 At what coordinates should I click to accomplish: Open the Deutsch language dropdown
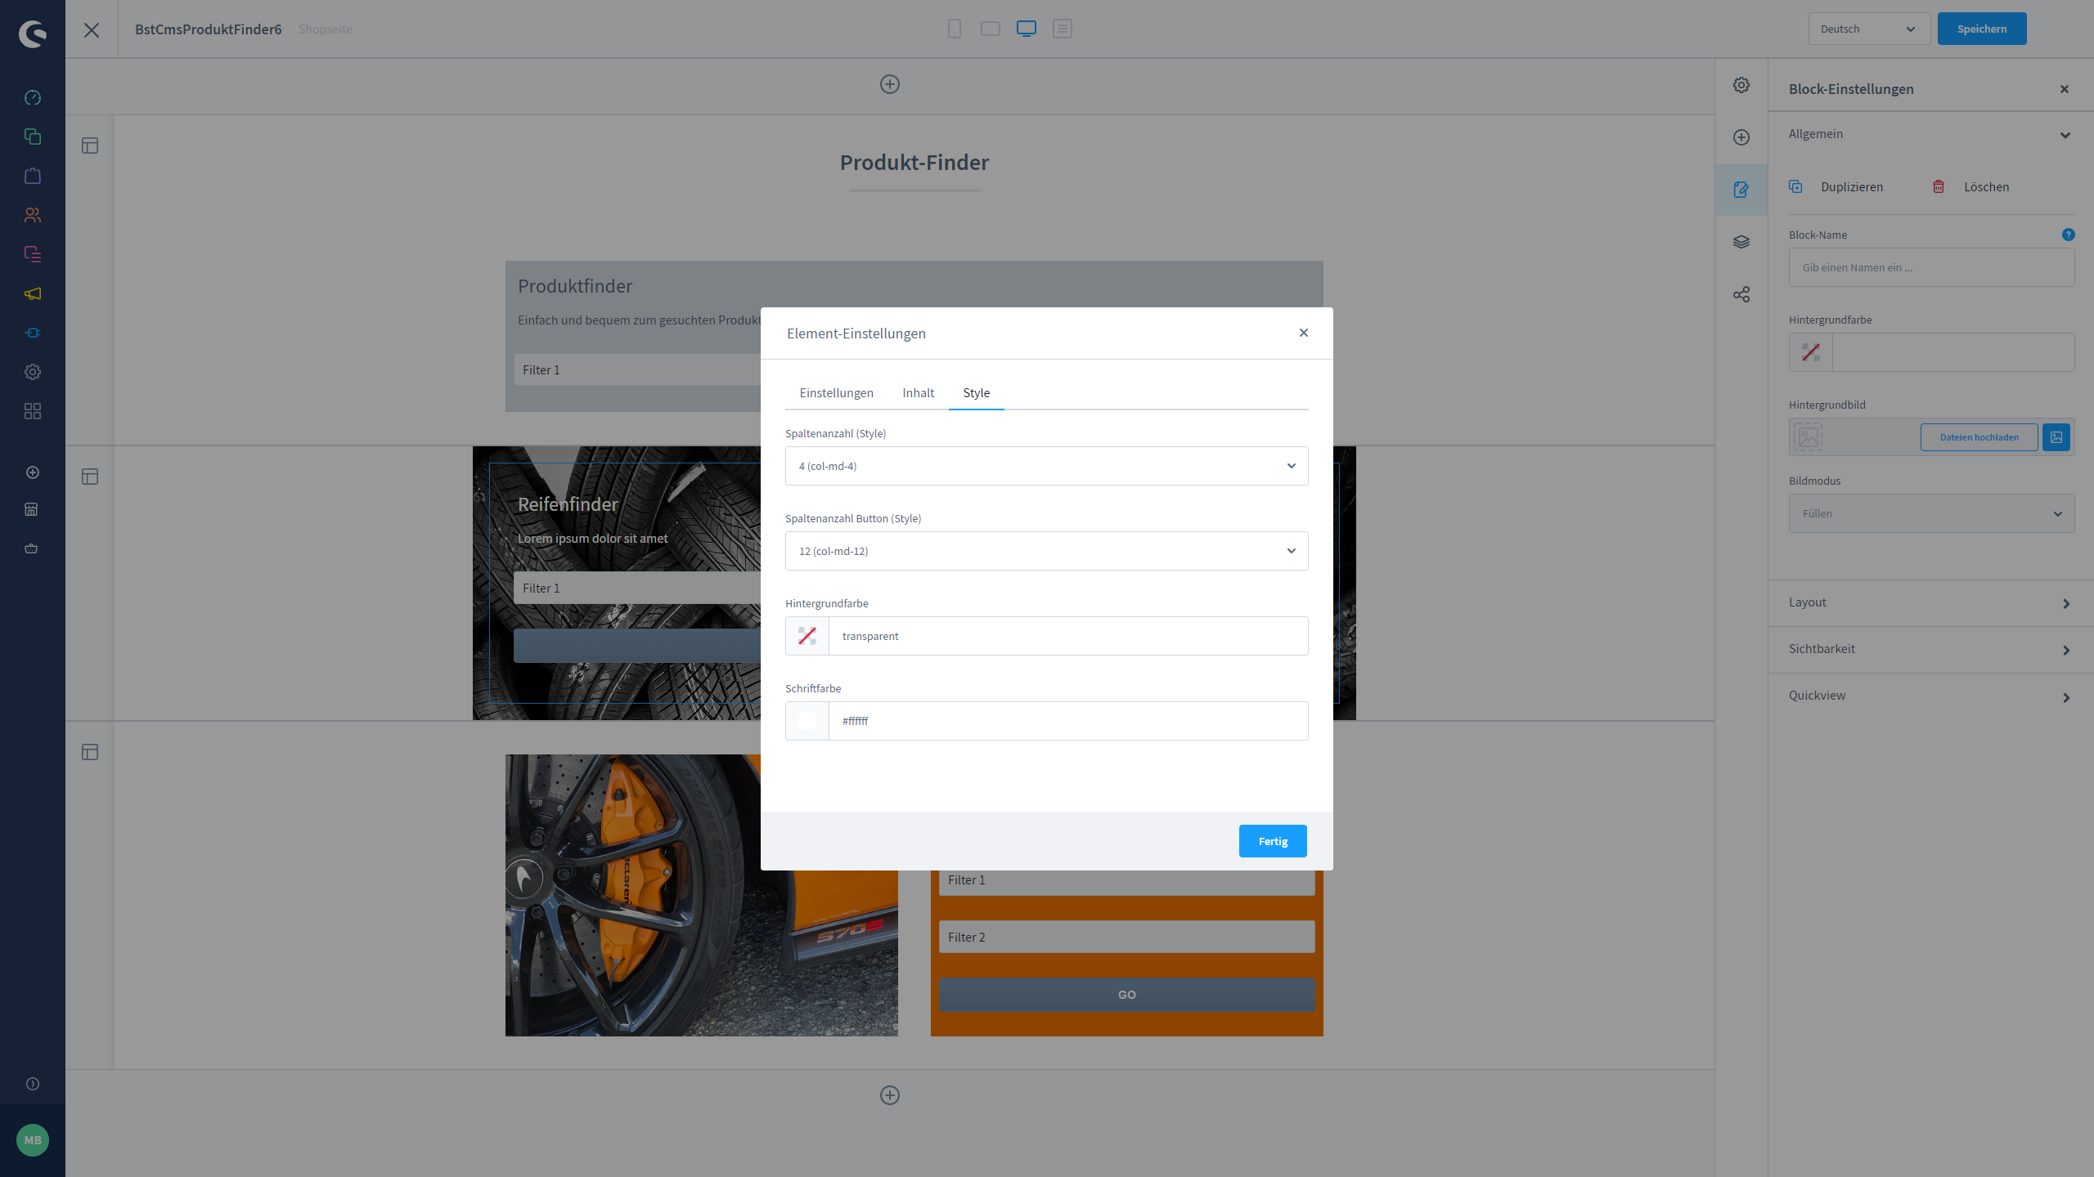(1869, 29)
